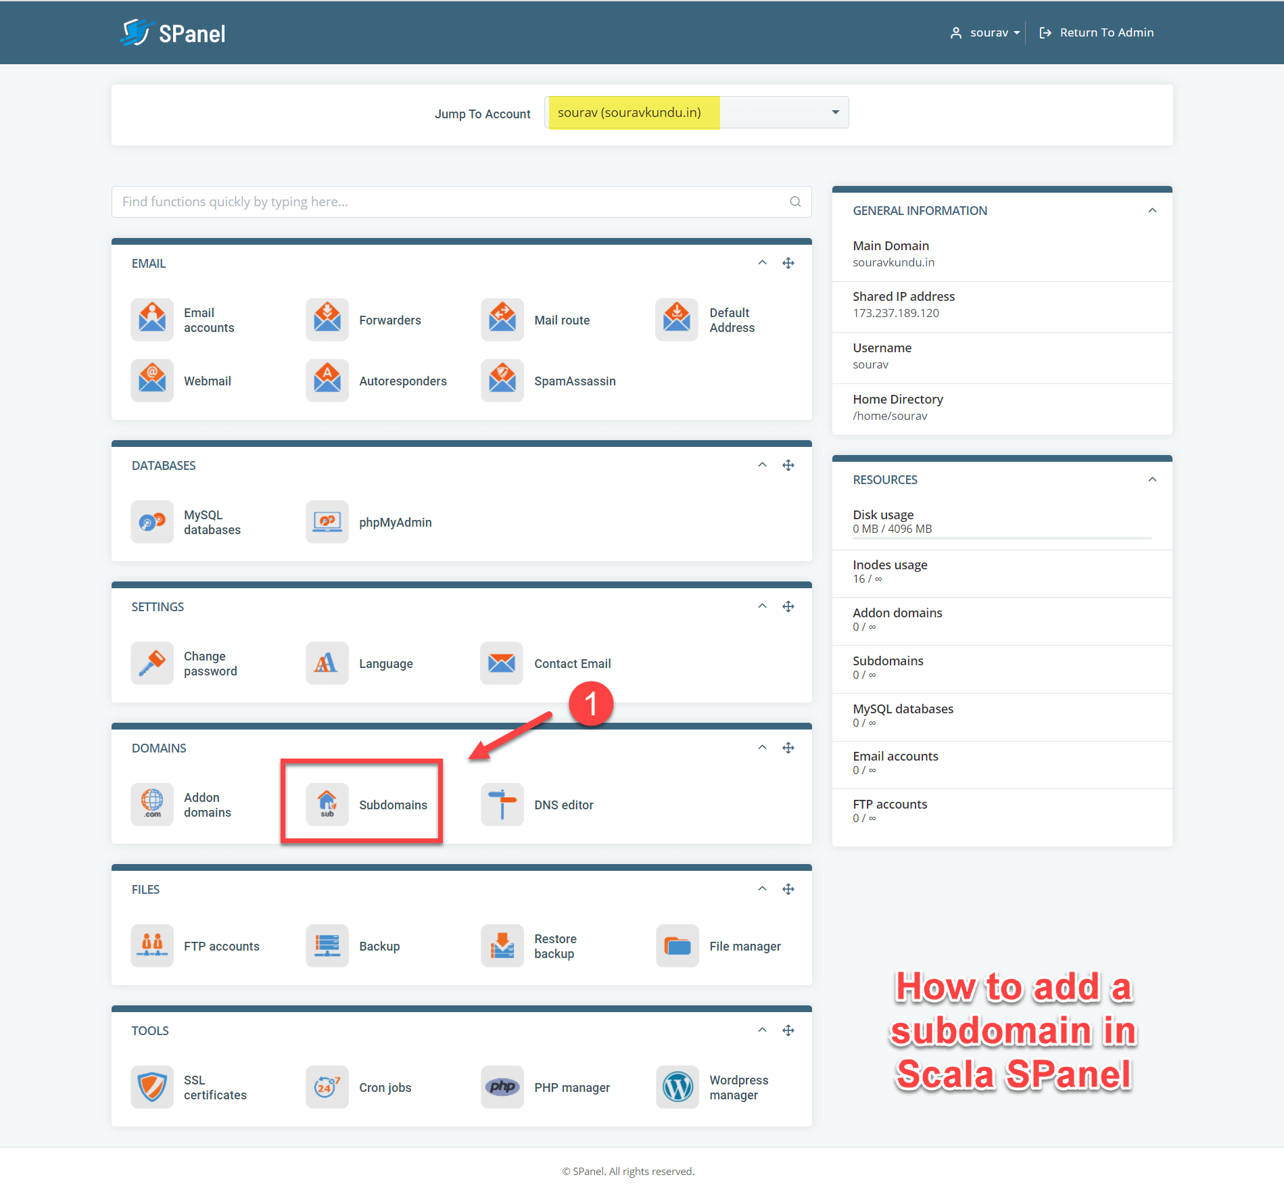
Task: Move the FILES section handle
Action: point(788,889)
